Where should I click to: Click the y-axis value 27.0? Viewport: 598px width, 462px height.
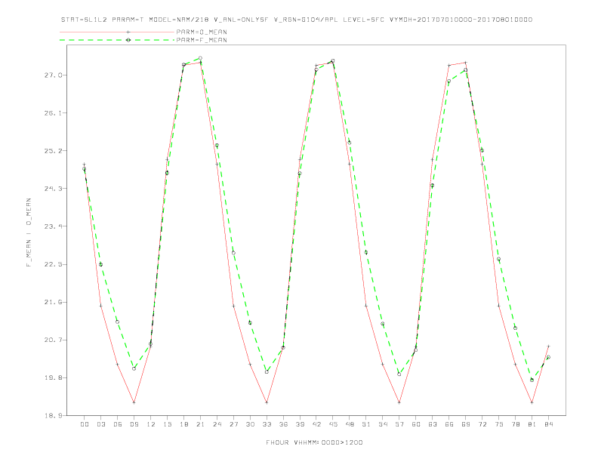pos(53,75)
